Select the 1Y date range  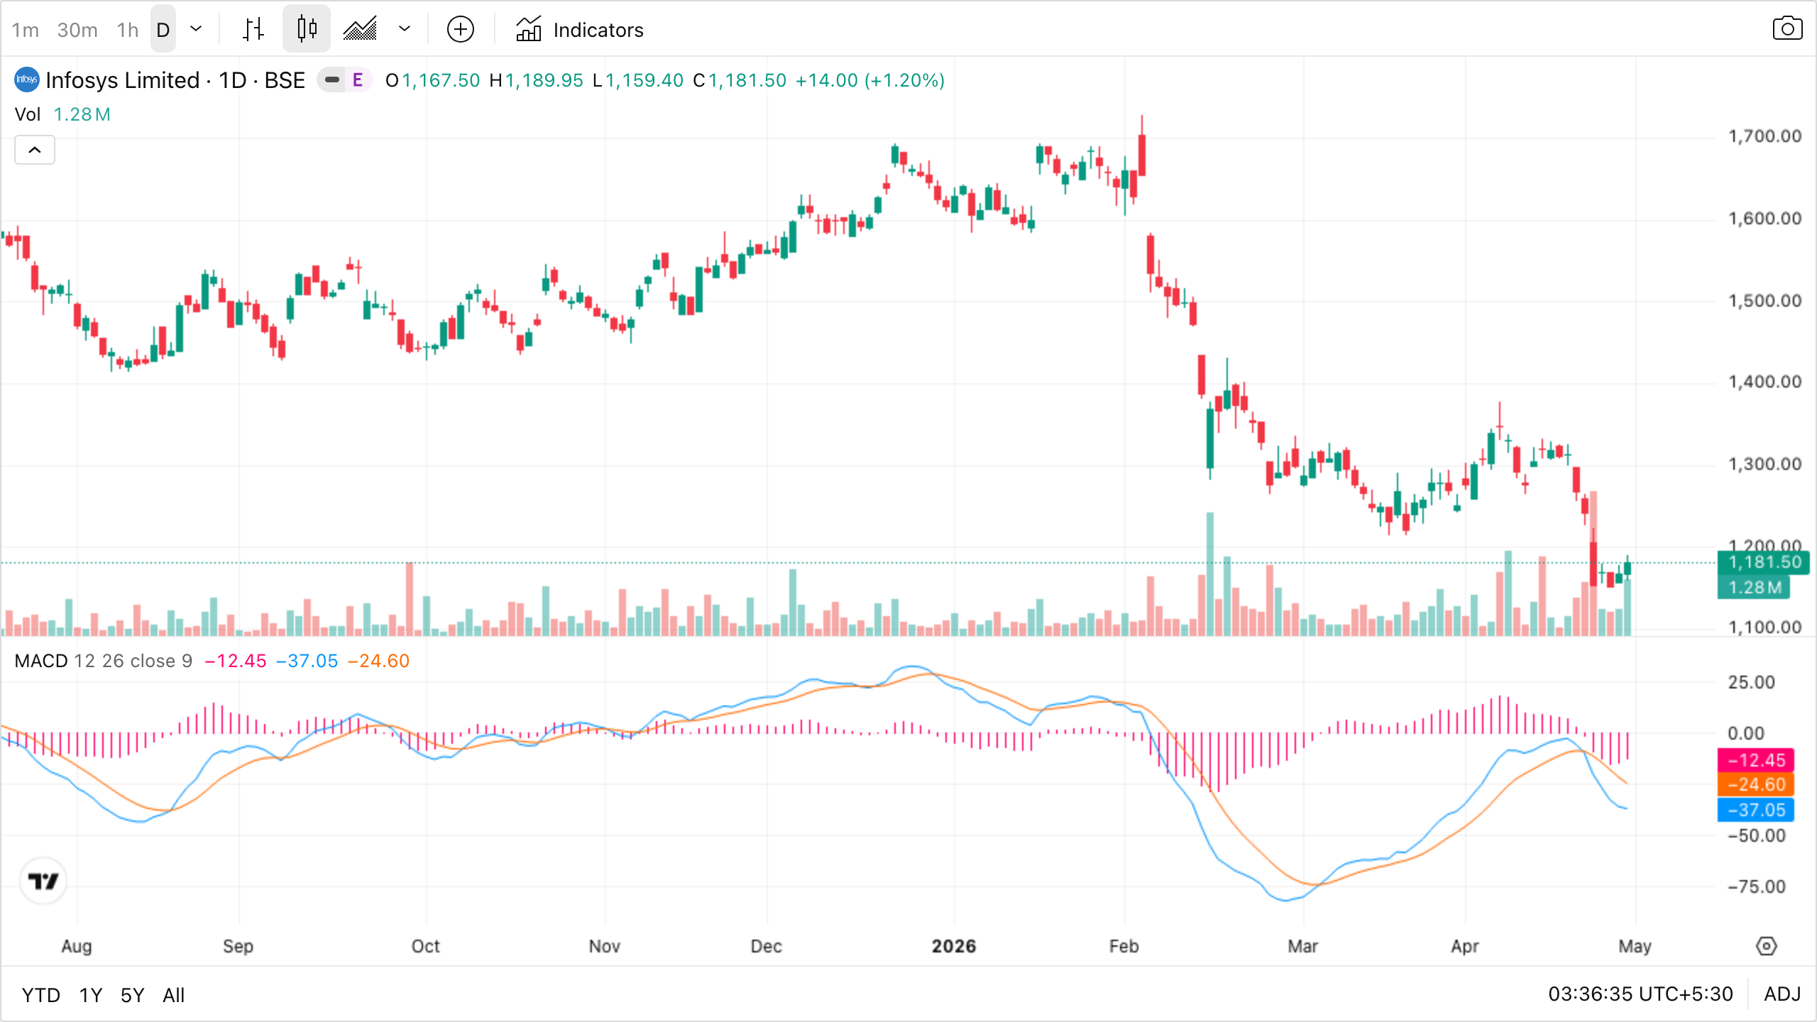coord(91,995)
